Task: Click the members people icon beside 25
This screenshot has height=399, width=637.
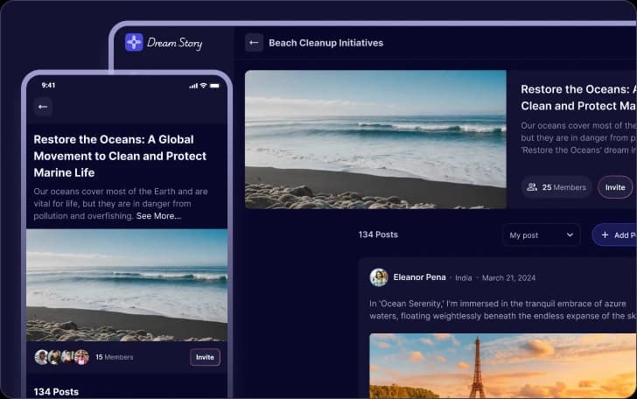Action: [532, 187]
